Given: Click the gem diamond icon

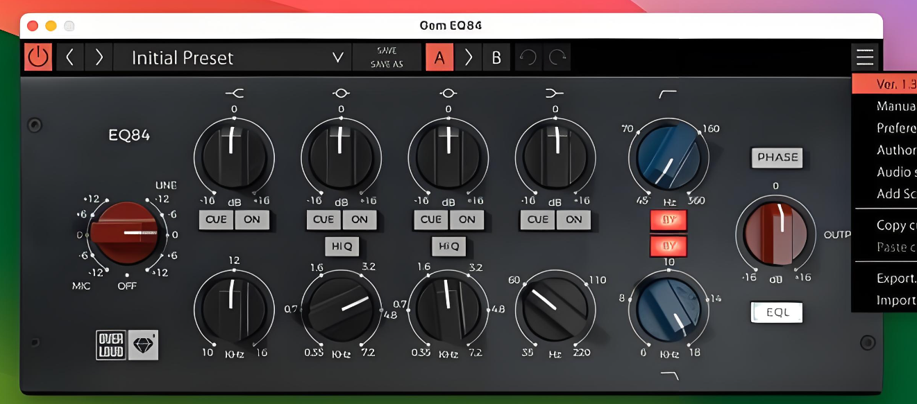Looking at the screenshot, I should (143, 344).
